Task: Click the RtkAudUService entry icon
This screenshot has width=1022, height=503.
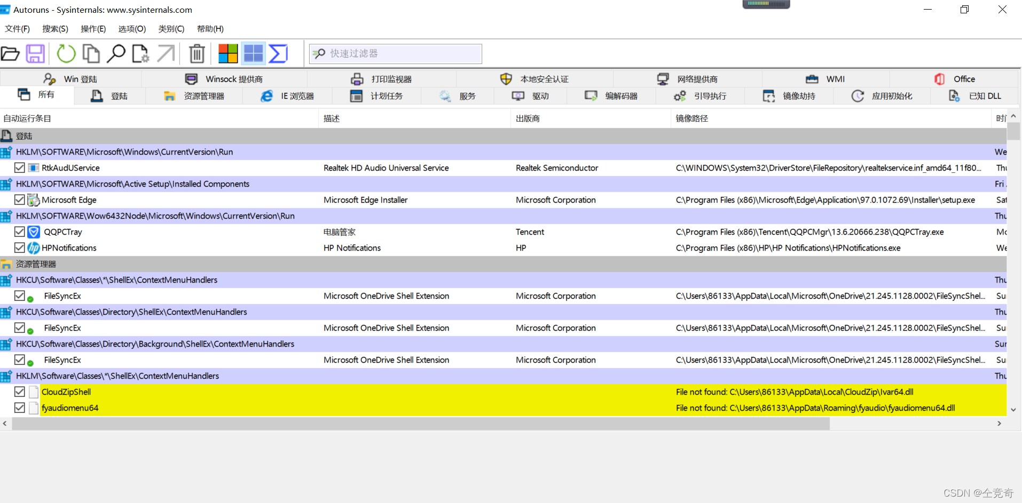Action: (x=34, y=168)
